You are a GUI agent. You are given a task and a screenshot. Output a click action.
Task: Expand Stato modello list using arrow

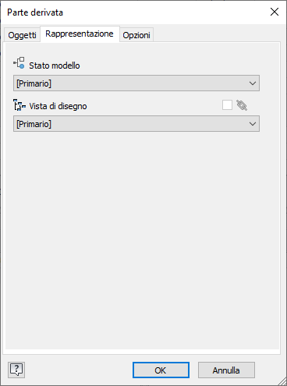(x=253, y=83)
